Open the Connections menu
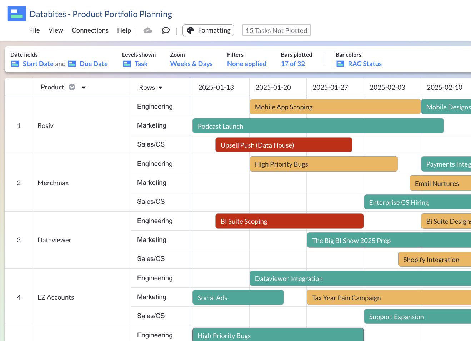 pyautogui.click(x=90, y=30)
